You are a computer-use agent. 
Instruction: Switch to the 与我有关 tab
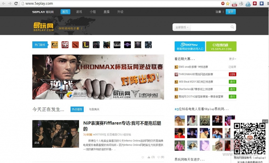click(x=94, y=109)
